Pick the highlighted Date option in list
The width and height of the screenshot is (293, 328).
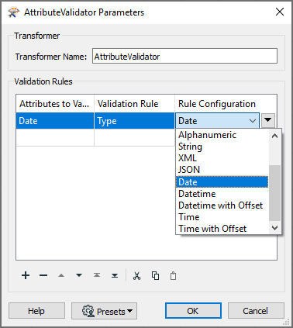[222, 182]
